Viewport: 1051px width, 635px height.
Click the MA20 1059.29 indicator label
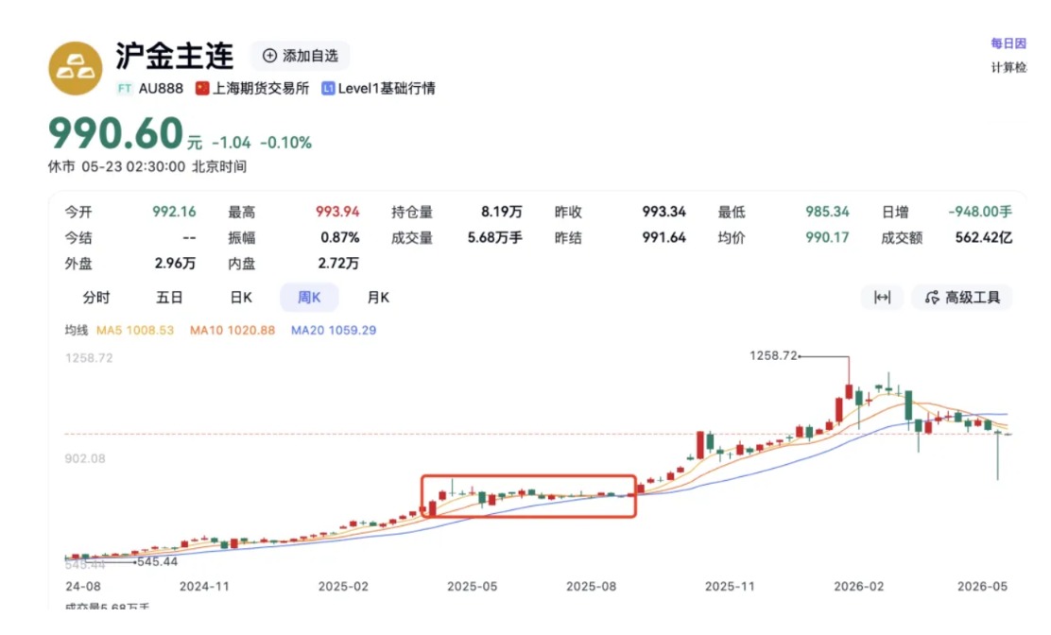click(x=333, y=330)
